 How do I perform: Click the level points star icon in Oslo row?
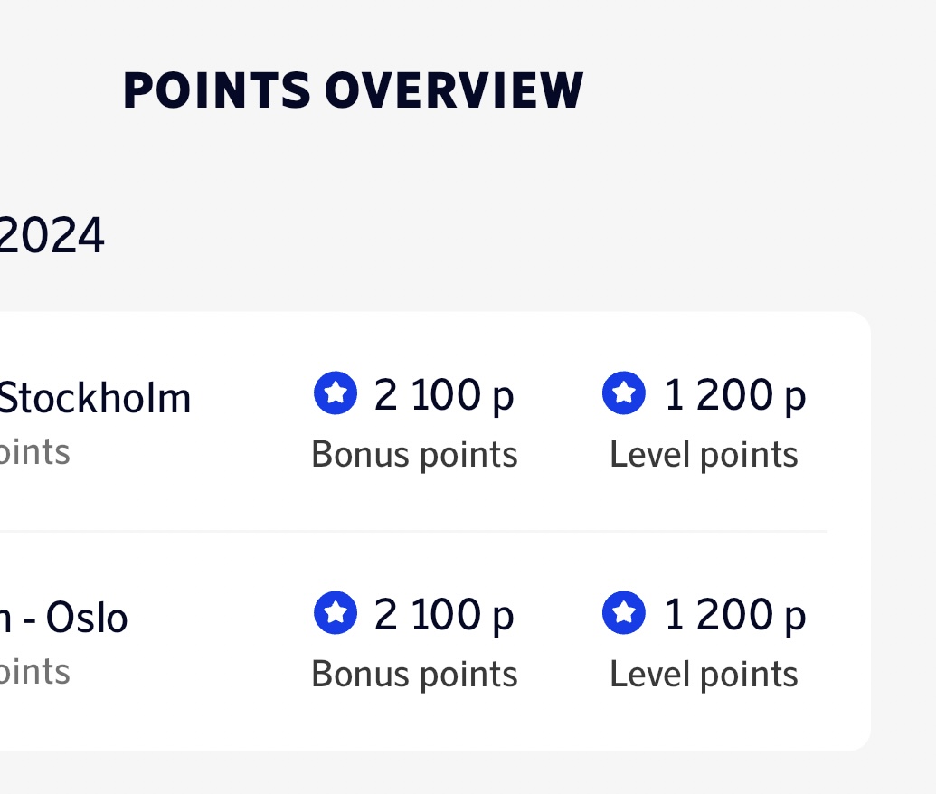(623, 614)
